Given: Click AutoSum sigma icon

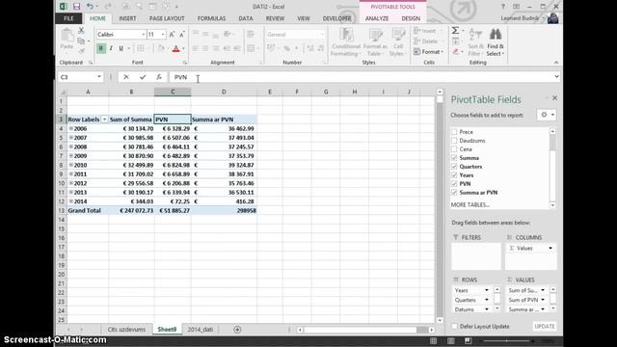Looking at the screenshot, I should (x=455, y=31).
